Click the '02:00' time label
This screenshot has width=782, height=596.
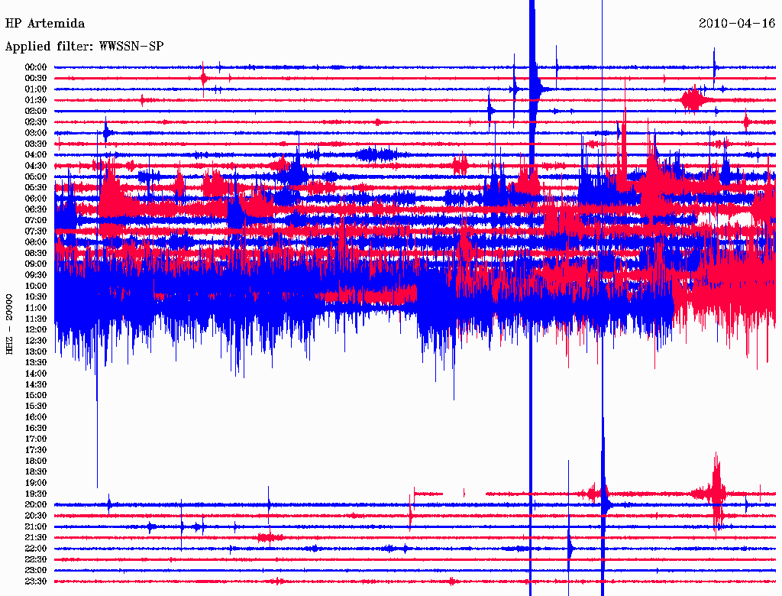point(36,112)
